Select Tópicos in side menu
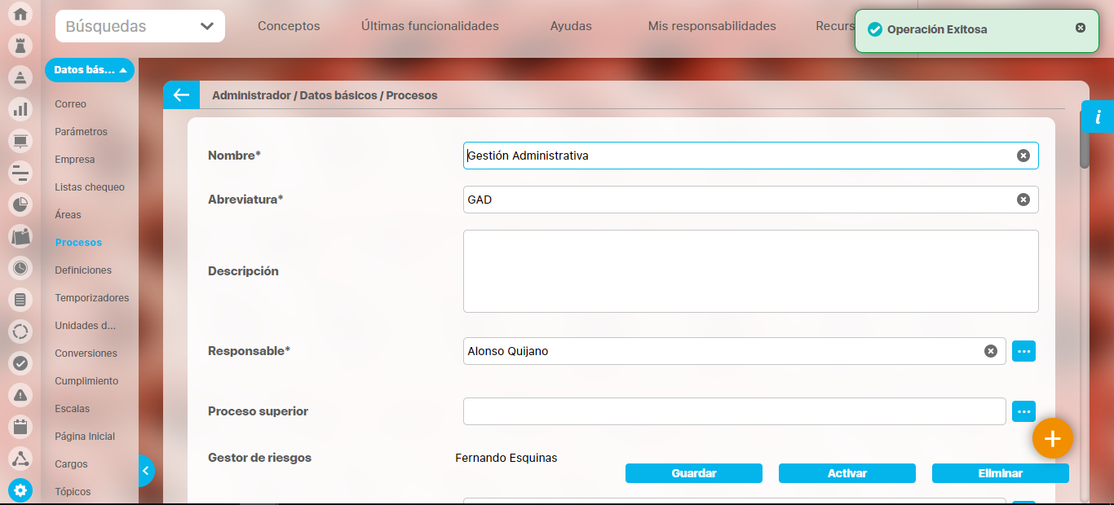1114x505 pixels. pos(73,492)
